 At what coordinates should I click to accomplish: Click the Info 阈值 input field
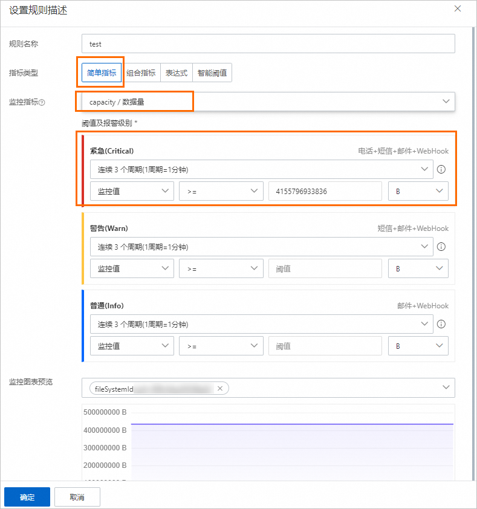(x=325, y=346)
